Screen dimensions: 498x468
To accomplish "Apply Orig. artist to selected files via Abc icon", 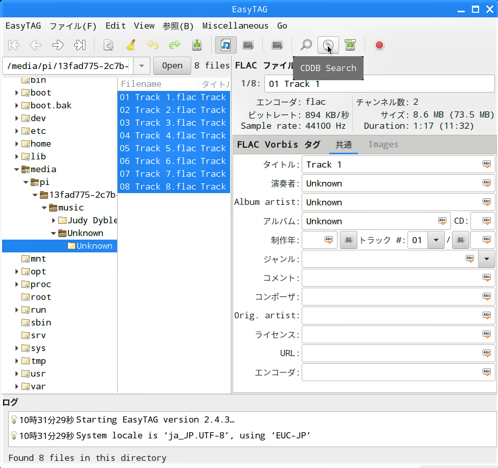I will (x=487, y=315).
